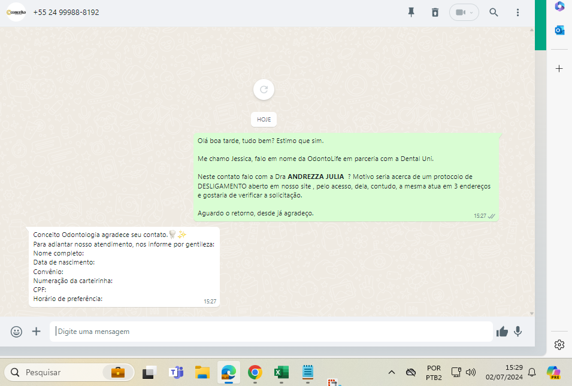Open the clock showing 15:29 02/07/2024
Image resolution: width=572 pixels, height=386 pixels.
point(504,372)
